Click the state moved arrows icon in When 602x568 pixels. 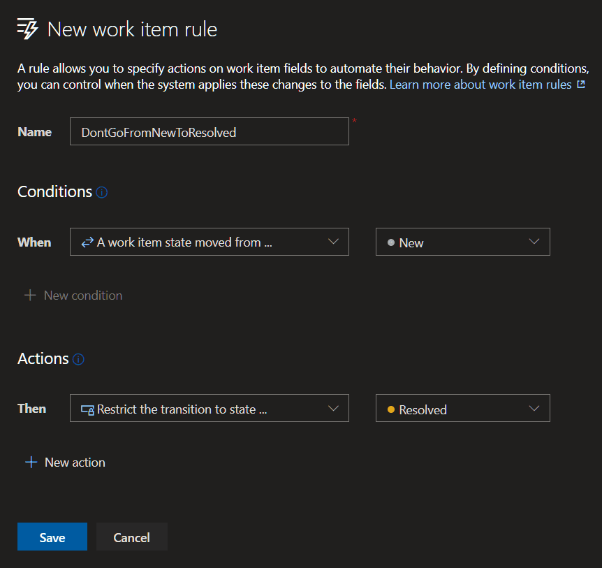coord(87,242)
